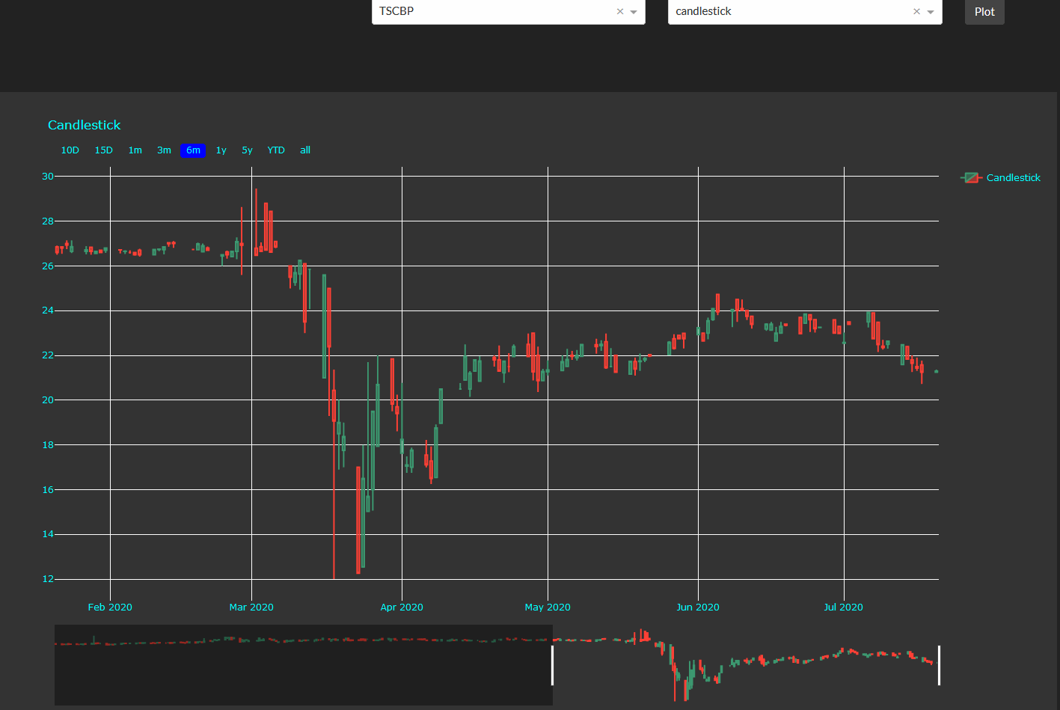Select the 10D range button
Image resolution: width=1060 pixels, height=710 pixels.
click(70, 150)
